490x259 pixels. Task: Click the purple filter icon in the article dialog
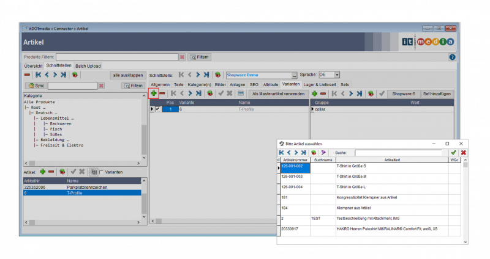tap(323, 153)
